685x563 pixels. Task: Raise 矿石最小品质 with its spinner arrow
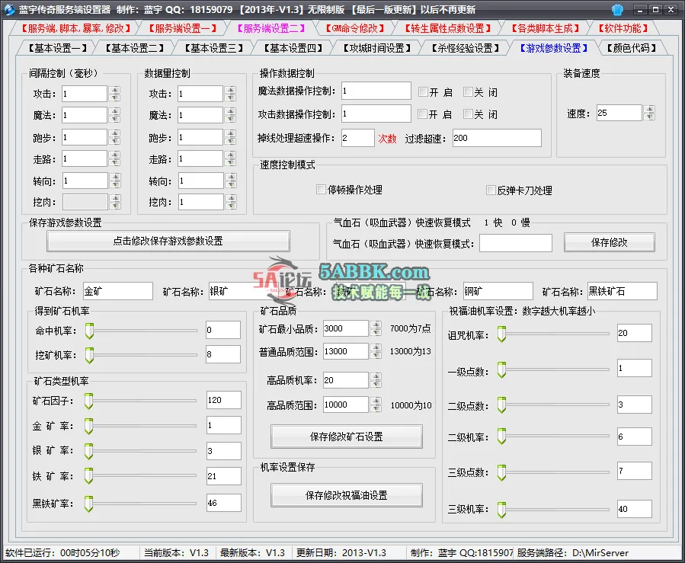375,325
